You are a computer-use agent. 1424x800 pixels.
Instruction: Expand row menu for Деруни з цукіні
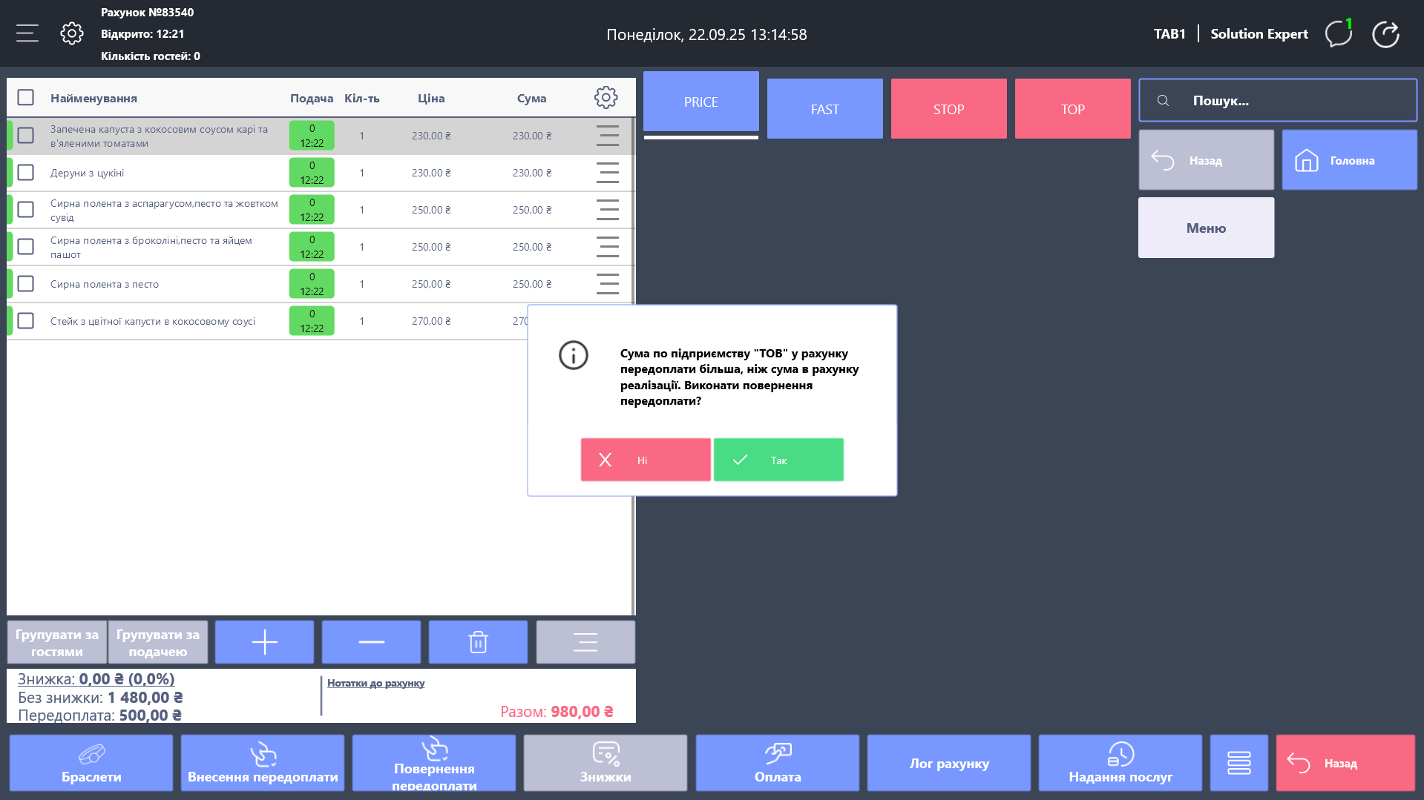[607, 173]
